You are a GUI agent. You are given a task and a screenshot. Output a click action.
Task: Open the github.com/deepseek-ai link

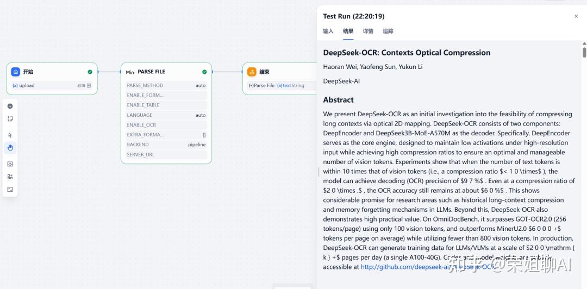tap(402, 267)
